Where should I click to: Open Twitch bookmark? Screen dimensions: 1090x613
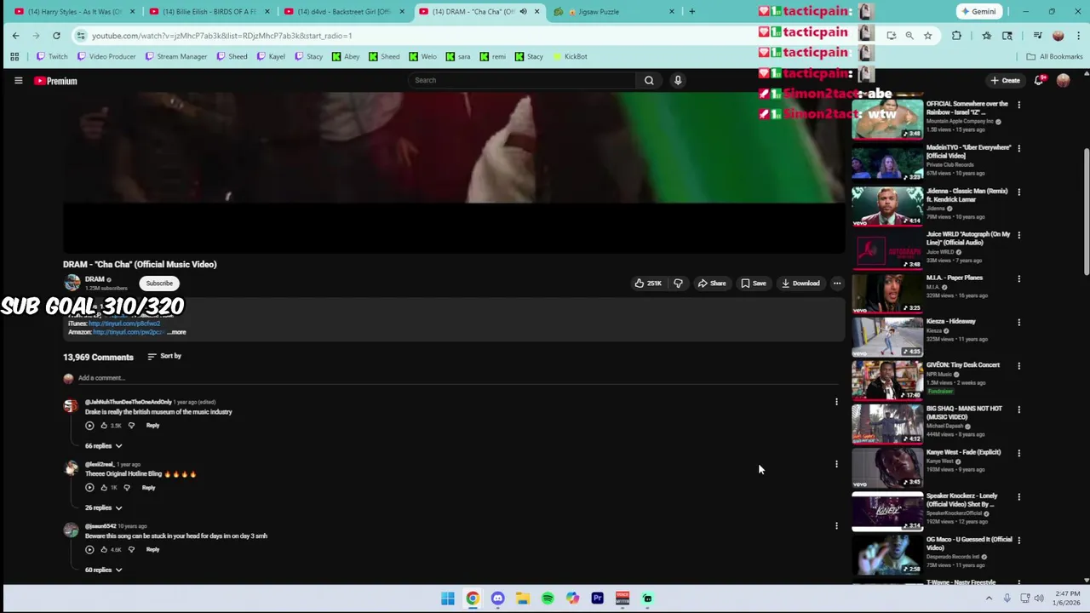coord(51,56)
